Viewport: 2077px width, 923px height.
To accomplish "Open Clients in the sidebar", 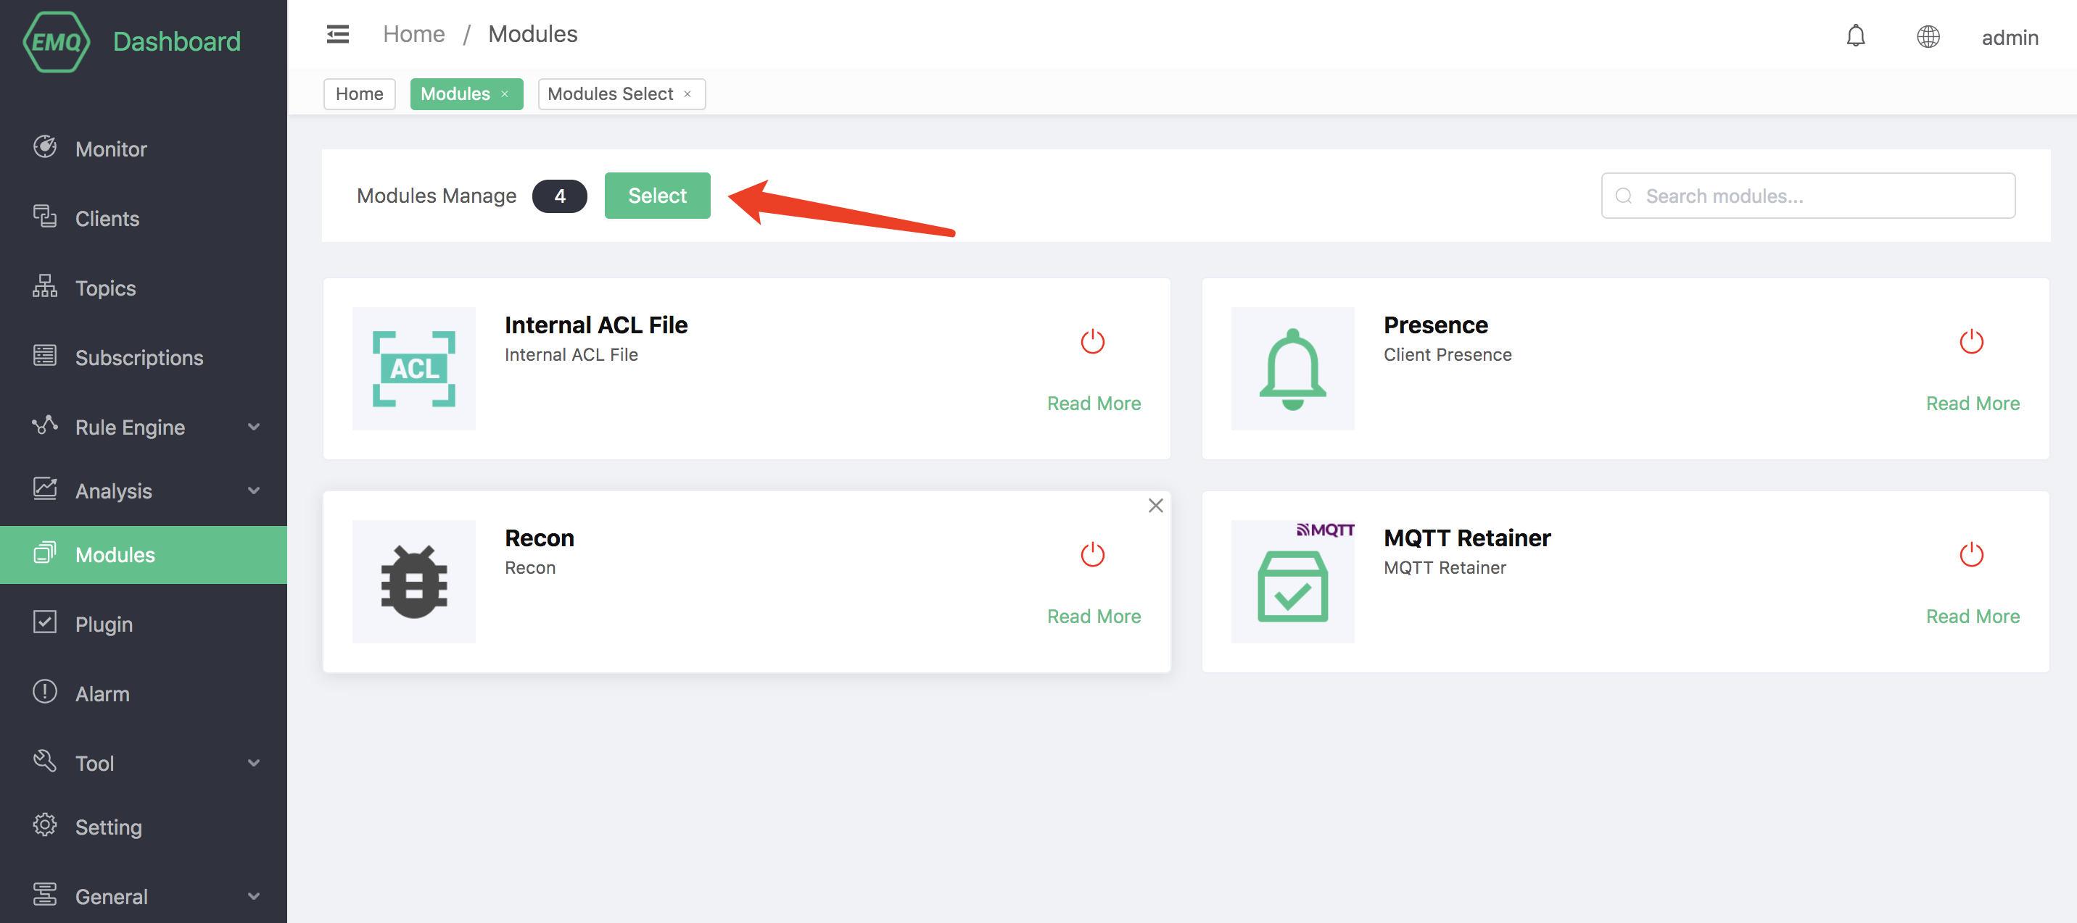I will (x=144, y=218).
